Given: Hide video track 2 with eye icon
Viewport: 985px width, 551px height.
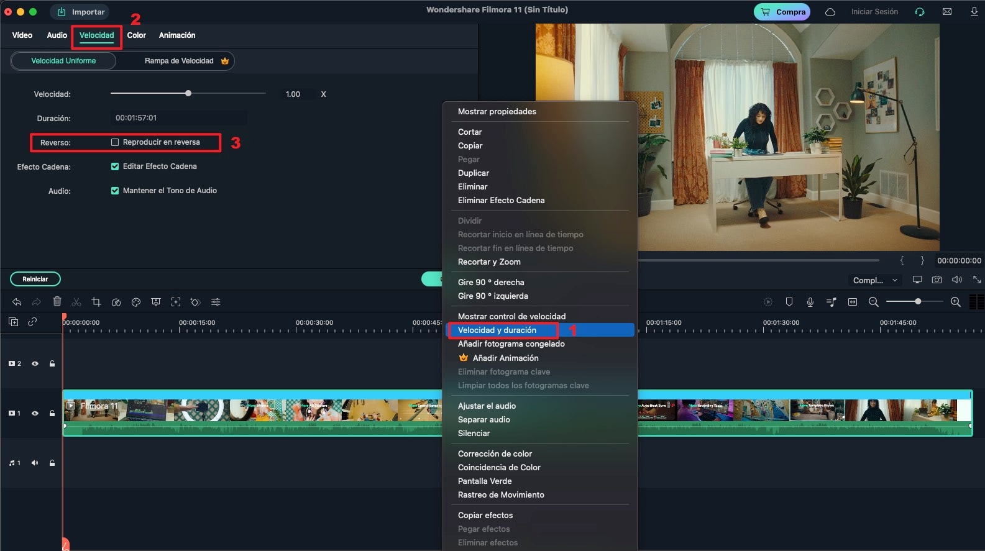Looking at the screenshot, I should [35, 363].
